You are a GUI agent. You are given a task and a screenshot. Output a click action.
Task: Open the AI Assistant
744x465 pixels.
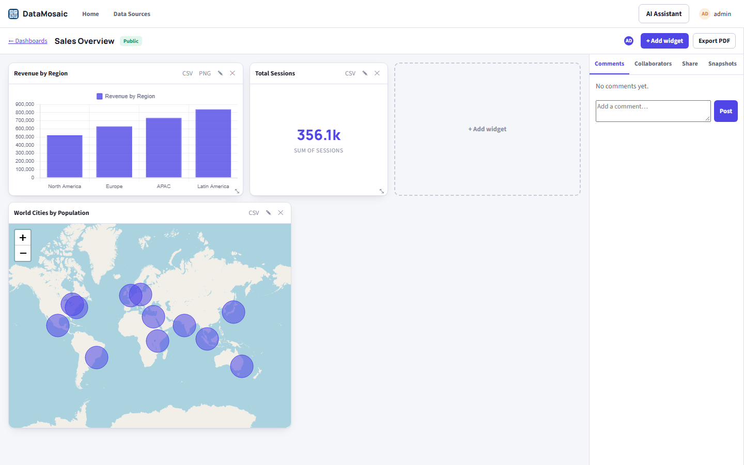pos(664,14)
